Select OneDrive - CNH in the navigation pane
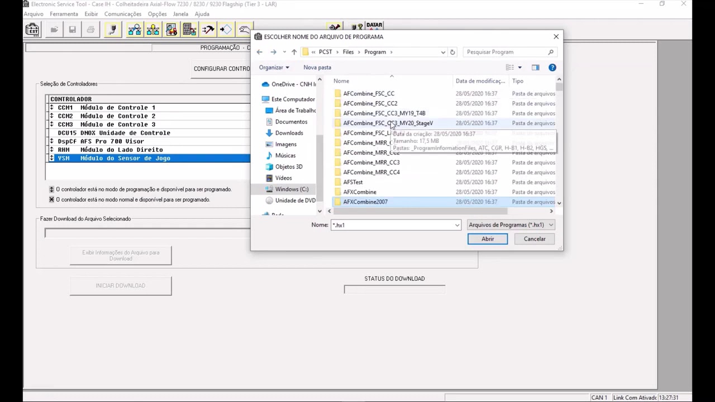The width and height of the screenshot is (715, 402). pyautogui.click(x=288, y=84)
